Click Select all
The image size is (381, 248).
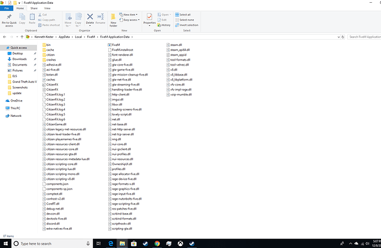coord(183,14)
